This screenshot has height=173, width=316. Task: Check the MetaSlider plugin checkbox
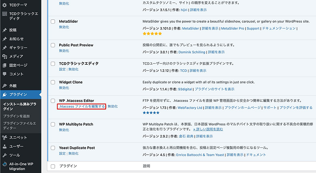coord(53,22)
